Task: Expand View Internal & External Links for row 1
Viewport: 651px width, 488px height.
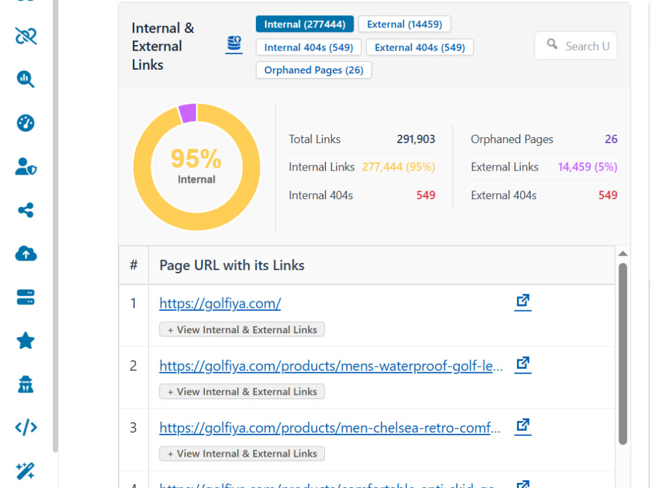Action: 242,329
